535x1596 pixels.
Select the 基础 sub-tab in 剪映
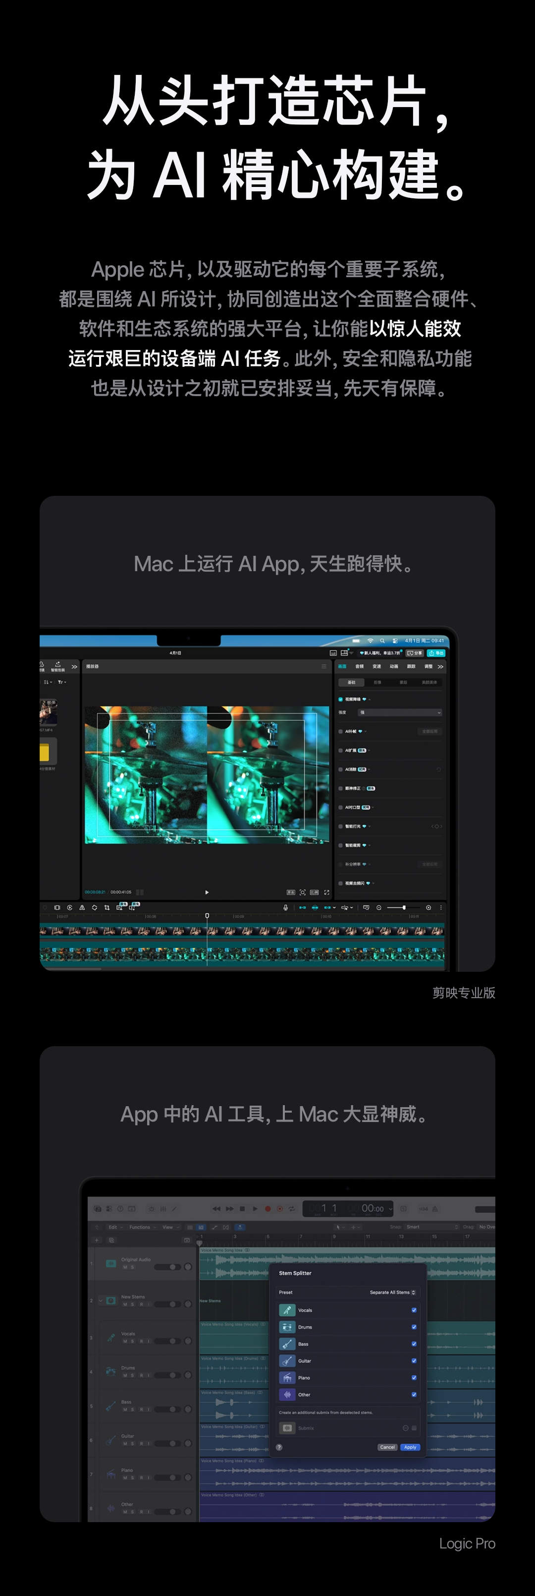point(351,682)
